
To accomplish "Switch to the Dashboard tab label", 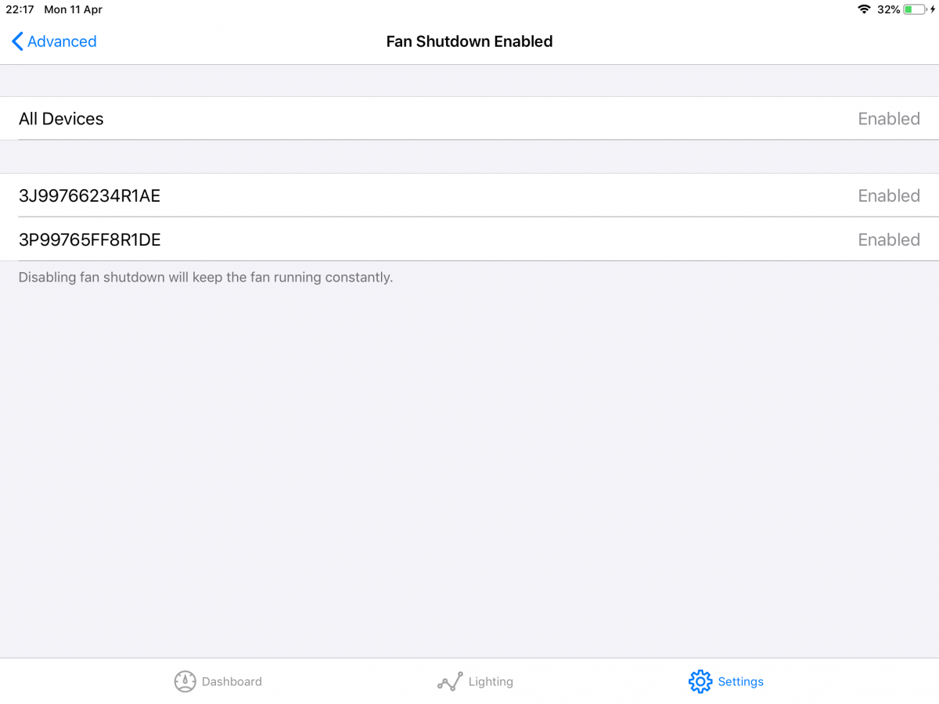I will tap(232, 681).
